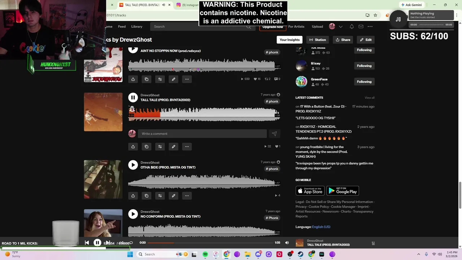
Task: Switch to the Instagram browser tab
Action: (187, 5)
